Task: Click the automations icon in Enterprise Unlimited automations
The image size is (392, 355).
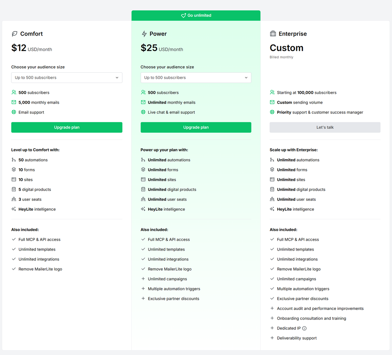Action: (272, 160)
